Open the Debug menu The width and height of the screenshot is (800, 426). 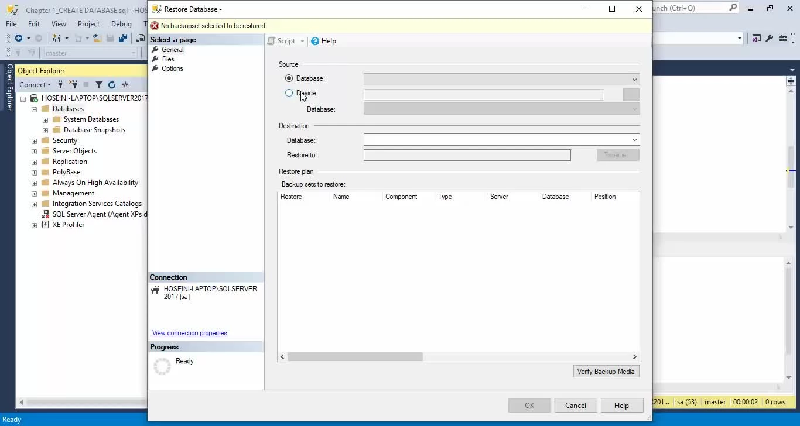tap(121, 24)
